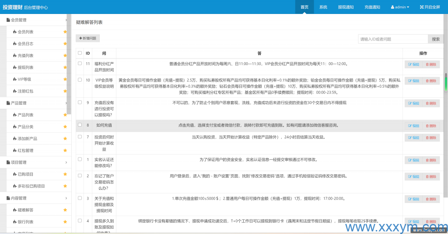448x234 pixels.
Task: Select the checkbox for 如何充值 row
Action: (80, 125)
